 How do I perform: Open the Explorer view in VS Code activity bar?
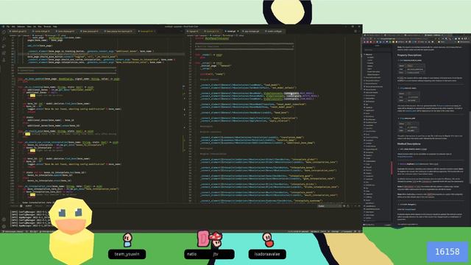pos(4,32)
